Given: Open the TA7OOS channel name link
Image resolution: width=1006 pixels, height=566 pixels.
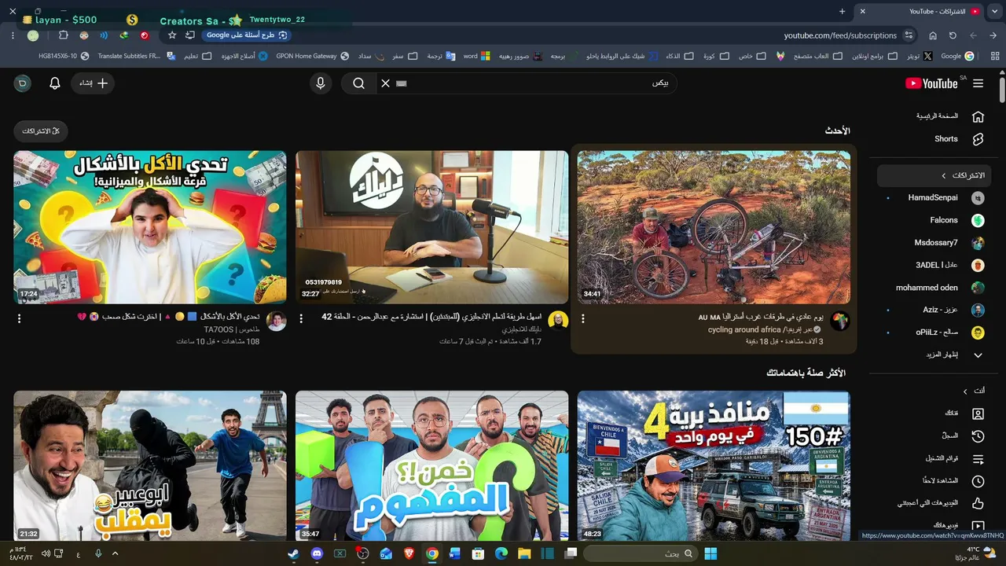Looking at the screenshot, I should (232, 330).
